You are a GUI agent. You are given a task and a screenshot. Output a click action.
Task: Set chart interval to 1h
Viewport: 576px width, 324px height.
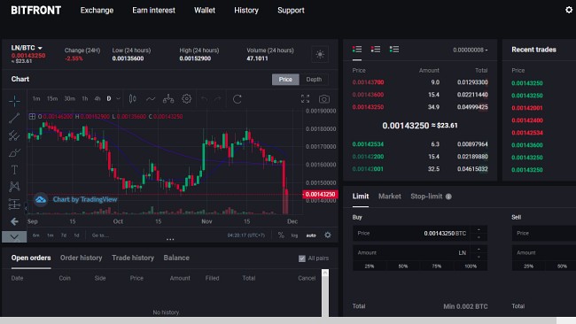coord(85,98)
